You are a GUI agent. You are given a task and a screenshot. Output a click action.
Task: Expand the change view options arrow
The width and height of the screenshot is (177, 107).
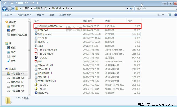click(x=163, y=15)
